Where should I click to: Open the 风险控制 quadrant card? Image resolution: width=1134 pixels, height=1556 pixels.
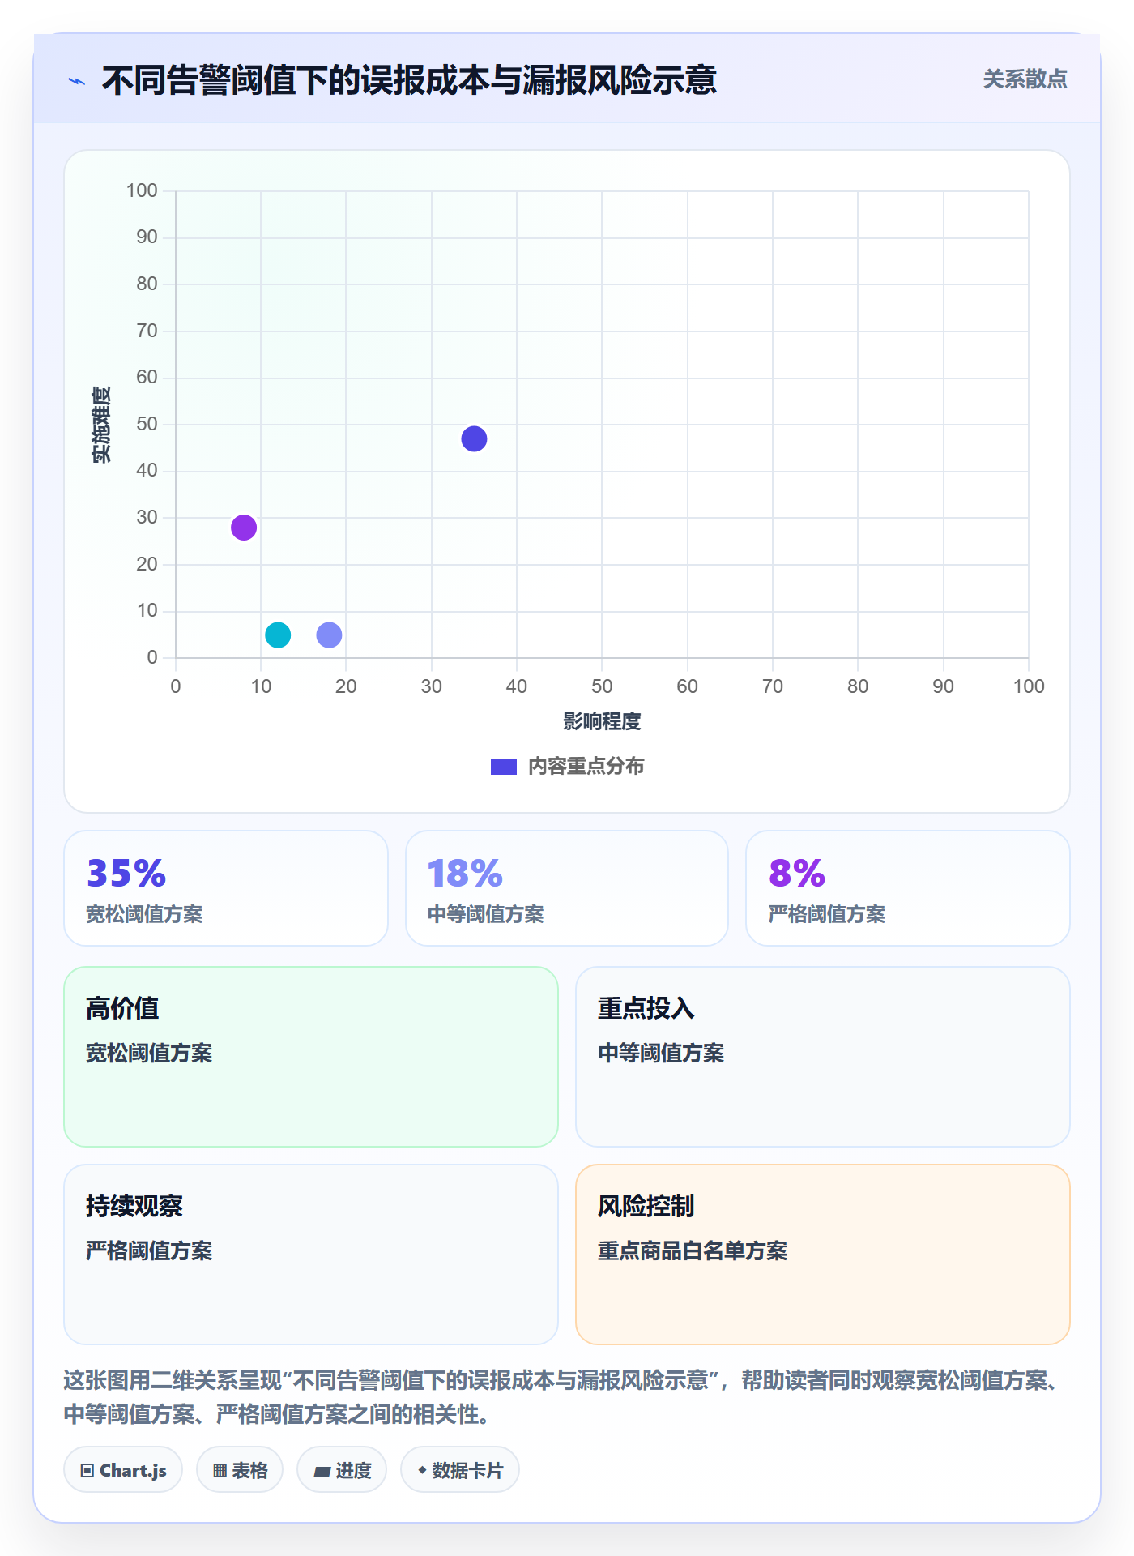[x=823, y=1255]
